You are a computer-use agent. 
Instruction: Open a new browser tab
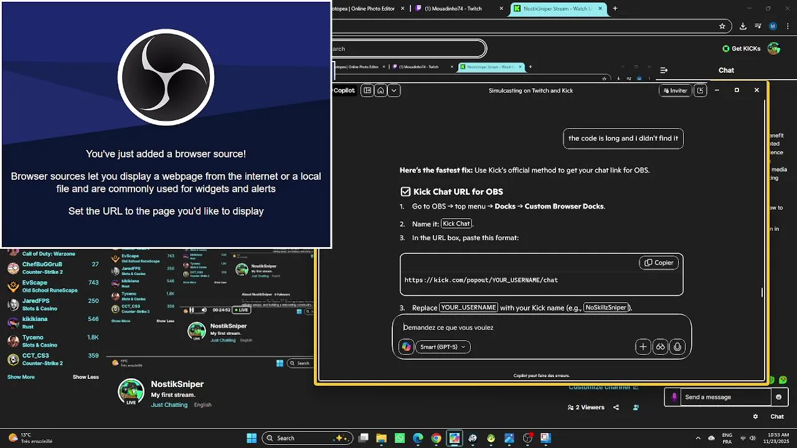[x=615, y=9]
